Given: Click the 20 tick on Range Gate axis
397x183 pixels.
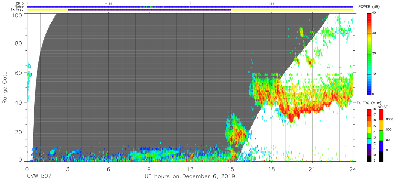Looking at the screenshot, I should click(19, 132).
